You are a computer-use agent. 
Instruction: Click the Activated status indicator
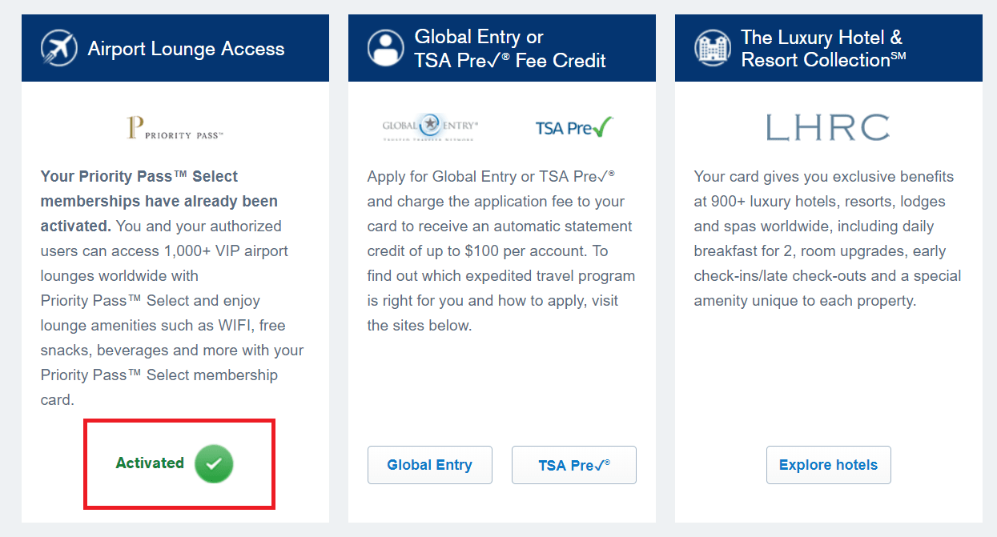pyautogui.click(x=150, y=463)
